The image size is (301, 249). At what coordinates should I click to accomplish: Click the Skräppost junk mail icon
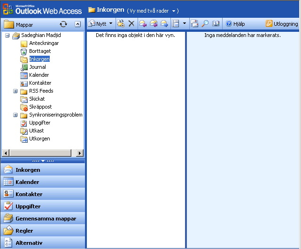[x=24, y=107]
